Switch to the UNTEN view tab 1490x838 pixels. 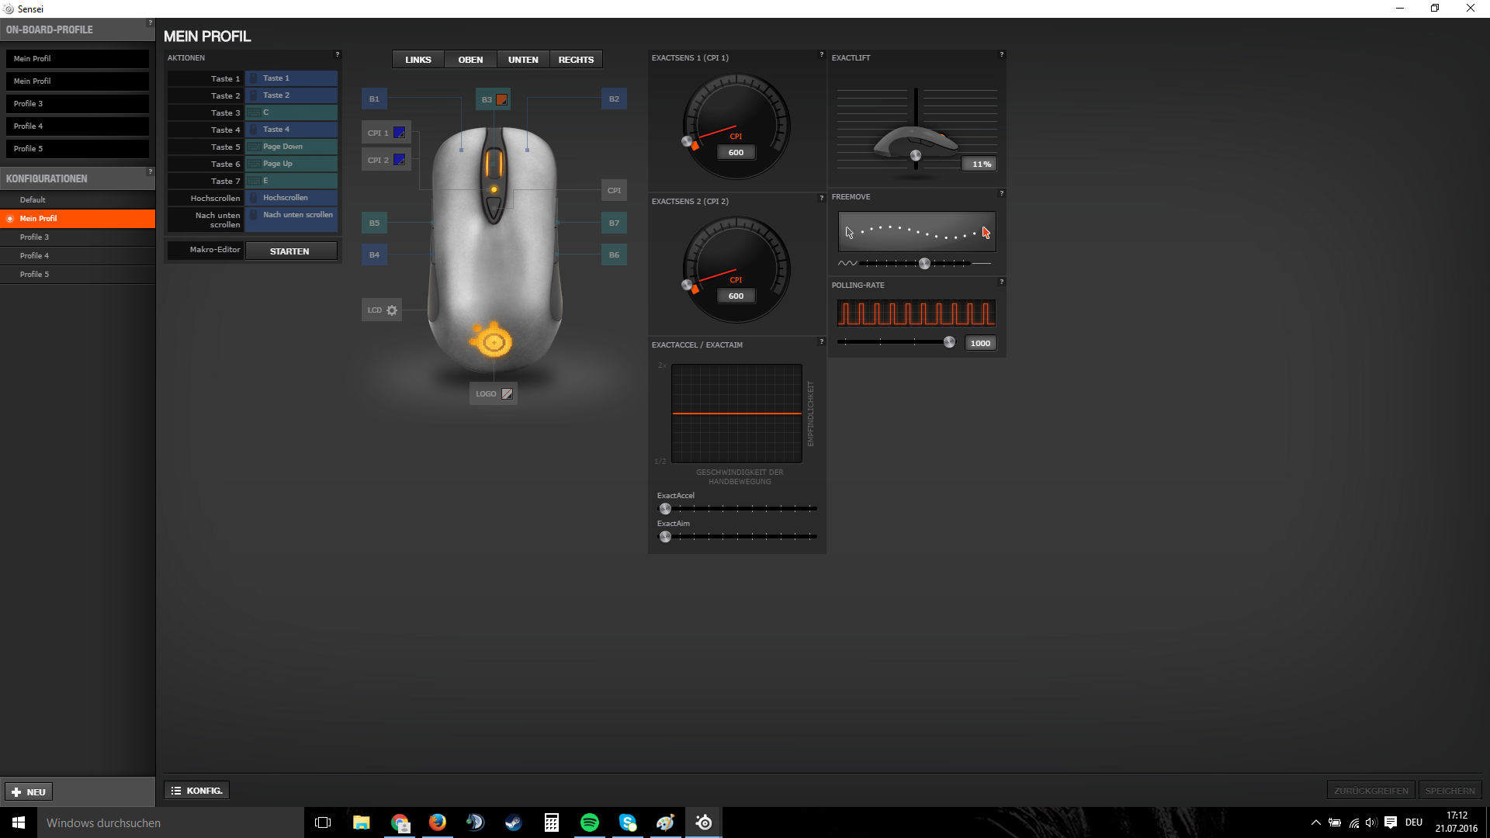pyautogui.click(x=523, y=60)
